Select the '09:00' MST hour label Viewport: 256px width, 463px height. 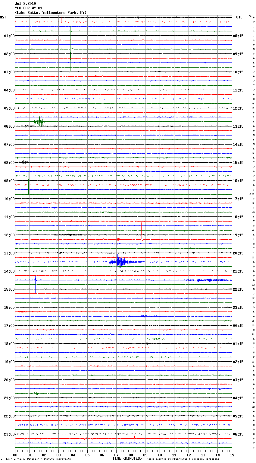tap(9, 181)
